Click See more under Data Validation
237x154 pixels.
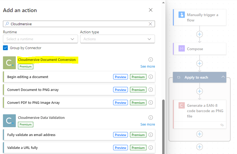(x=147, y=124)
